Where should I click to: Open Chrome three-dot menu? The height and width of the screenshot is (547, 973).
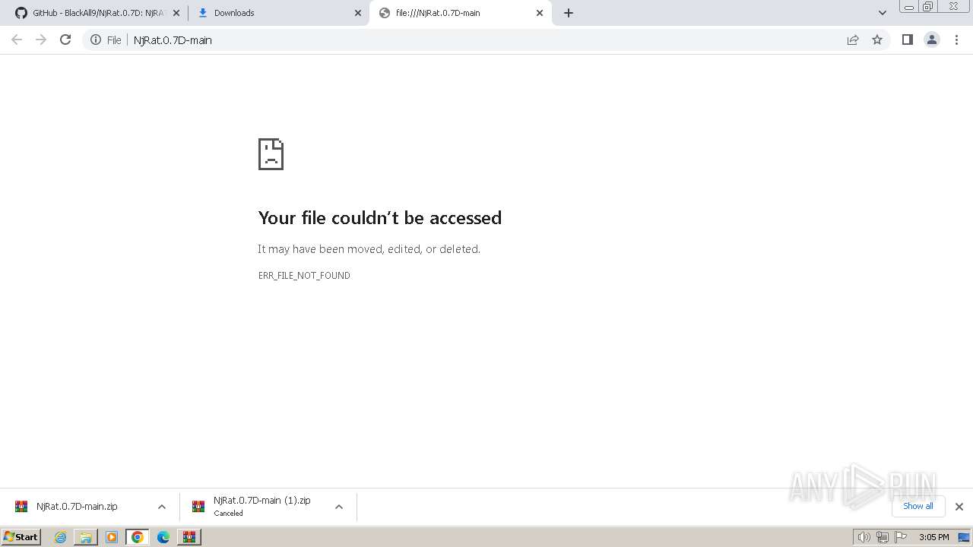pyautogui.click(x=956, y=40)
